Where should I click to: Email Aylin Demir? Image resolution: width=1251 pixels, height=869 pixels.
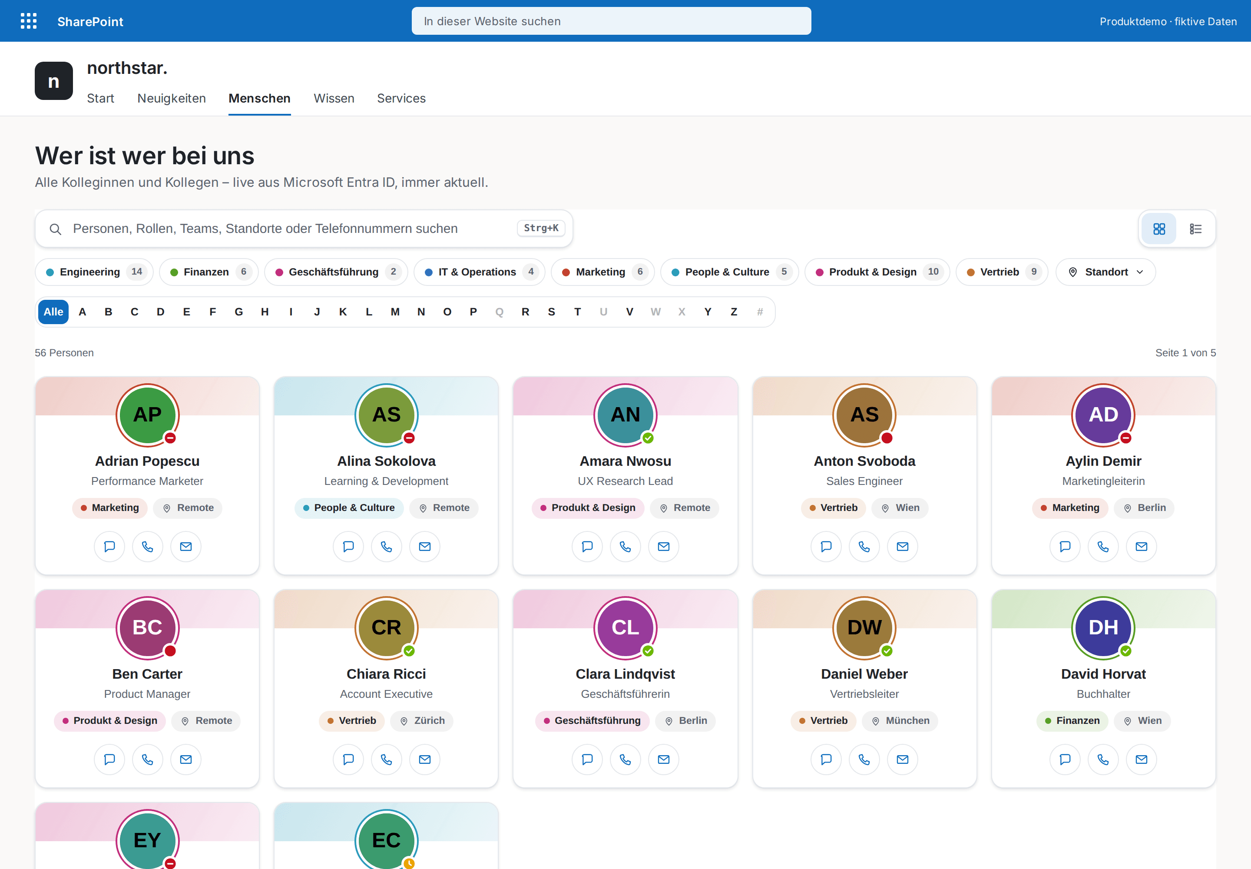(1142, 546)
